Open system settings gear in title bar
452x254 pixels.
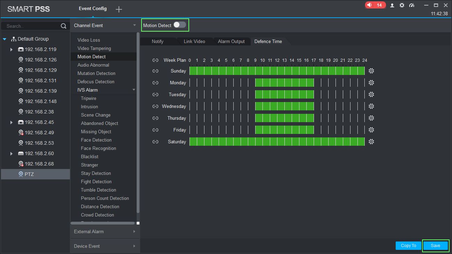click(x=402, y=5)
